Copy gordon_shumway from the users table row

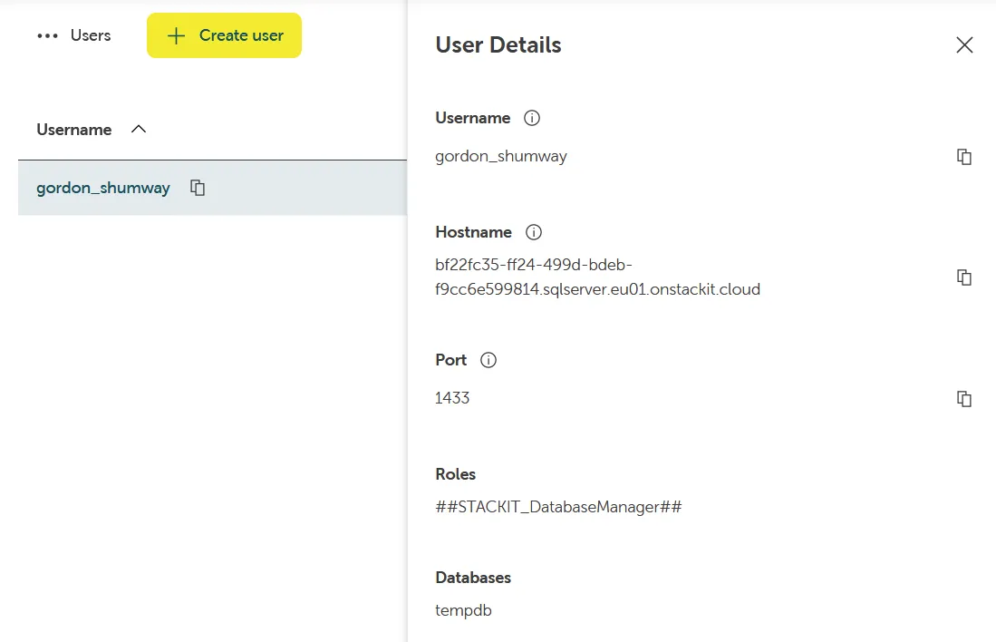pos(198,188)
